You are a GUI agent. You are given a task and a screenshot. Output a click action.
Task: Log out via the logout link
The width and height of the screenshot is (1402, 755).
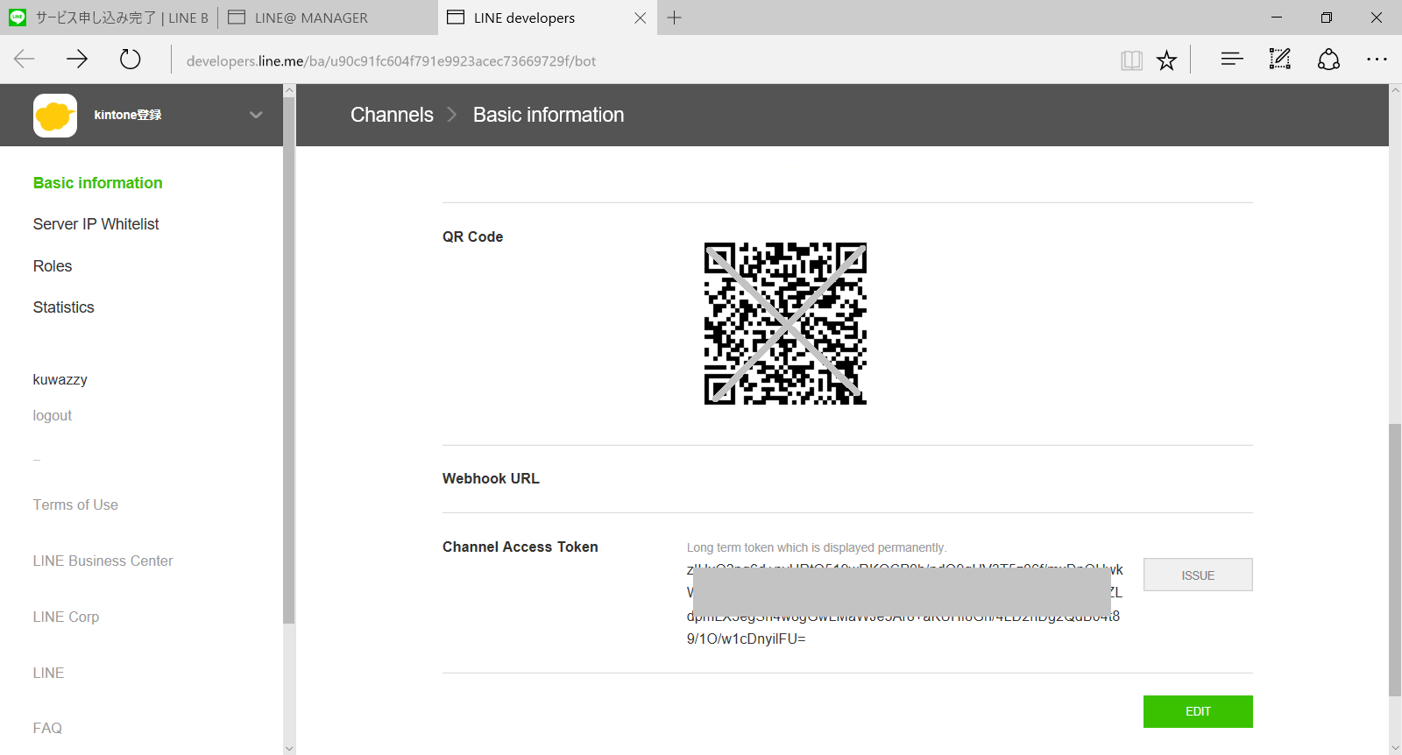coord(53,415)
